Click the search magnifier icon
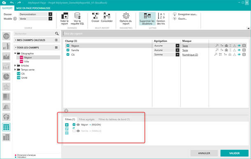Screen dimensions: 251x159 57,34
